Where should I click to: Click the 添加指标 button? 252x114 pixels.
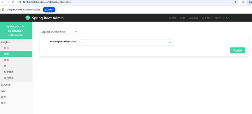pos(238,50)
